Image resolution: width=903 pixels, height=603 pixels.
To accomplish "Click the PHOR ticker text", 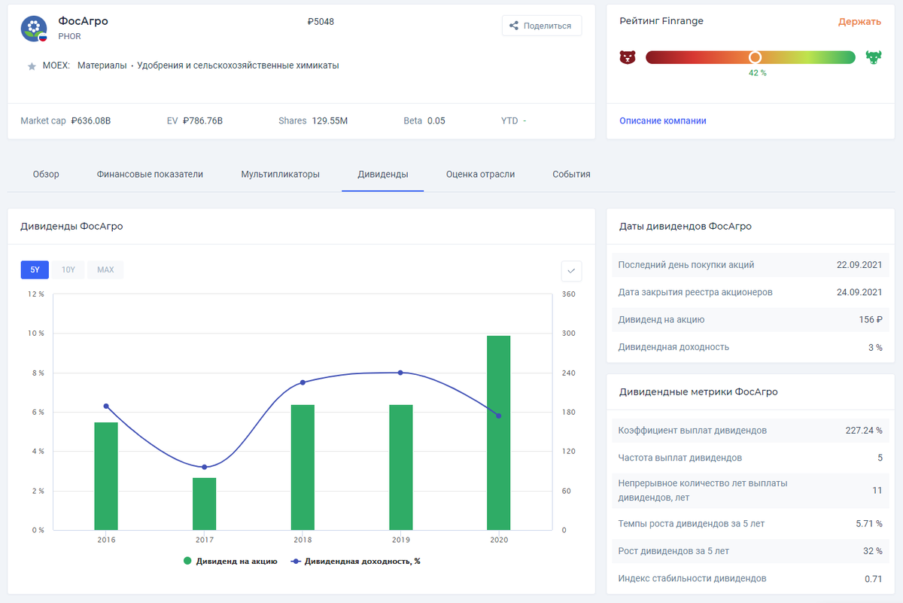I will coord(69,36).
